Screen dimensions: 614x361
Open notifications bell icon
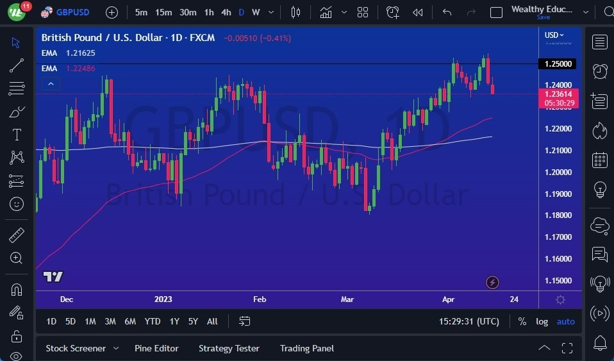pyautogui.click(x=599, y=343)
